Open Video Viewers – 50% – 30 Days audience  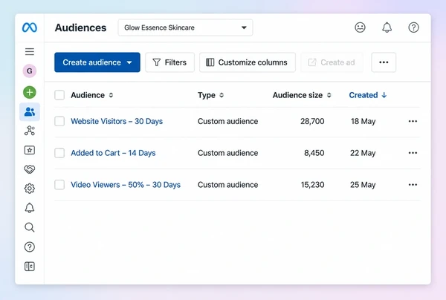[x=126, y=185]
